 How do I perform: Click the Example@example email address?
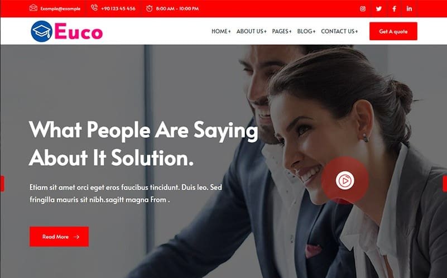point(60,9)
